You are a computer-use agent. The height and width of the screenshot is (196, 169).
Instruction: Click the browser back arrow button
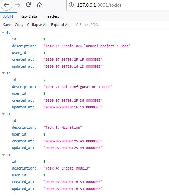coord(6,5)
